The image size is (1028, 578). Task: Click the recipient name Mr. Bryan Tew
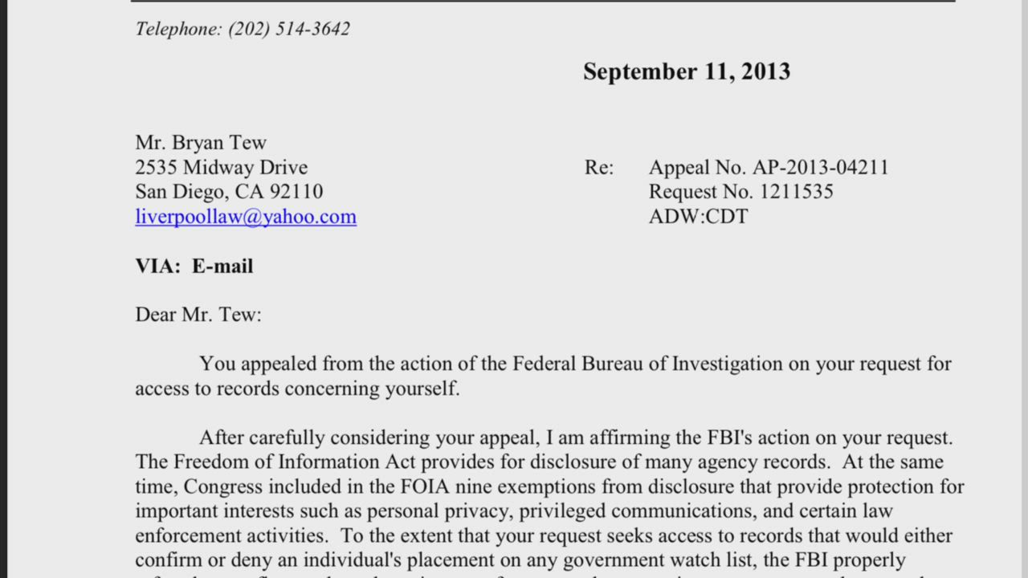[201, 143]
